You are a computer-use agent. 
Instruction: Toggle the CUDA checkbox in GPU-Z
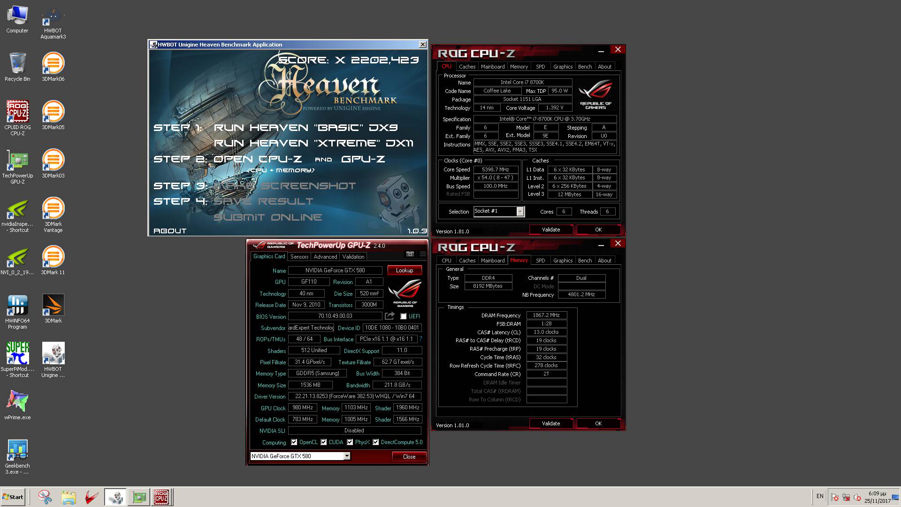324,442
